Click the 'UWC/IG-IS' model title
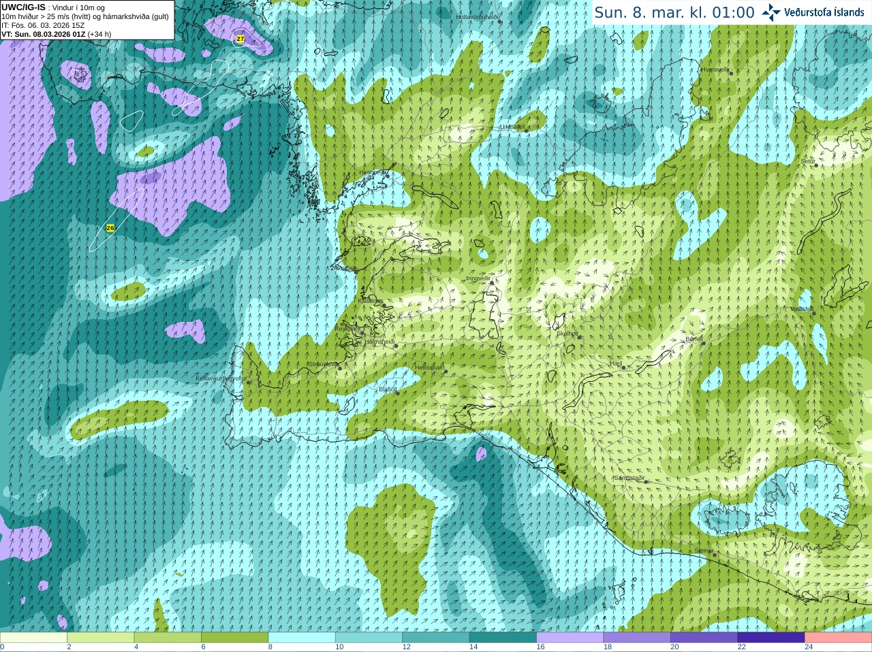The image size is (872, 652). 23,7
